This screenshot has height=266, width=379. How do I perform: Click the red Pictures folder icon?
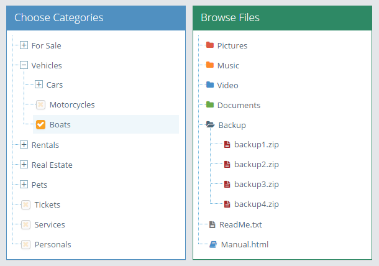point(210,45)
